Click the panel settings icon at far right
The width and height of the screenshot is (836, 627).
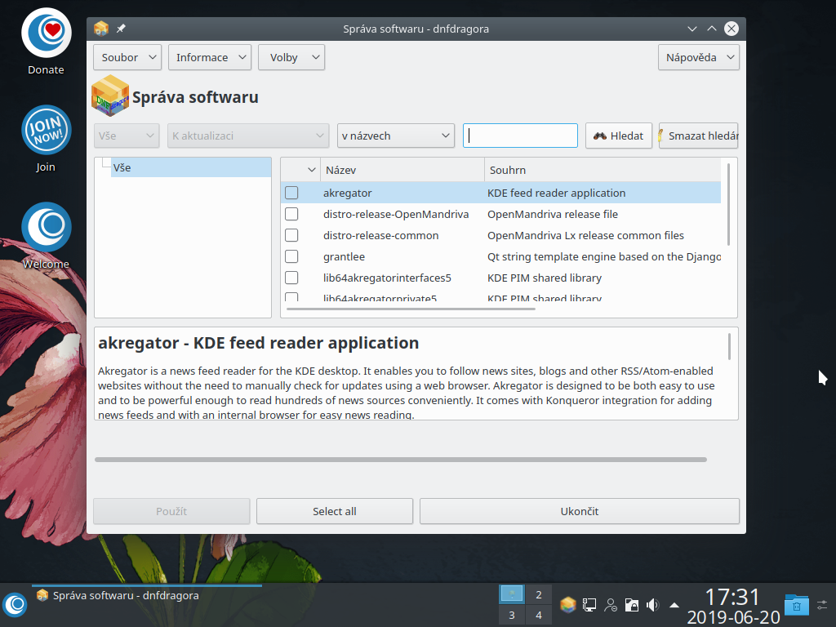821,605
